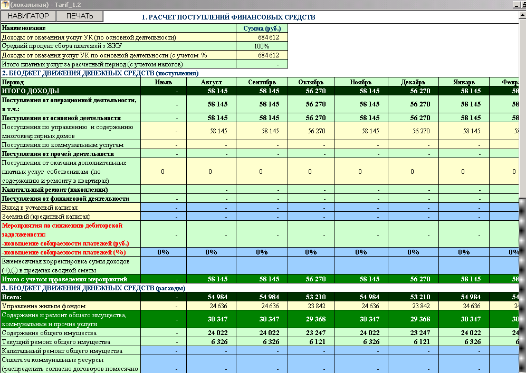Viewport: 526px width, 373px height.
Task: Click the blue Июль cell of Вклад в уставный капитал
Action: point(164,208)
